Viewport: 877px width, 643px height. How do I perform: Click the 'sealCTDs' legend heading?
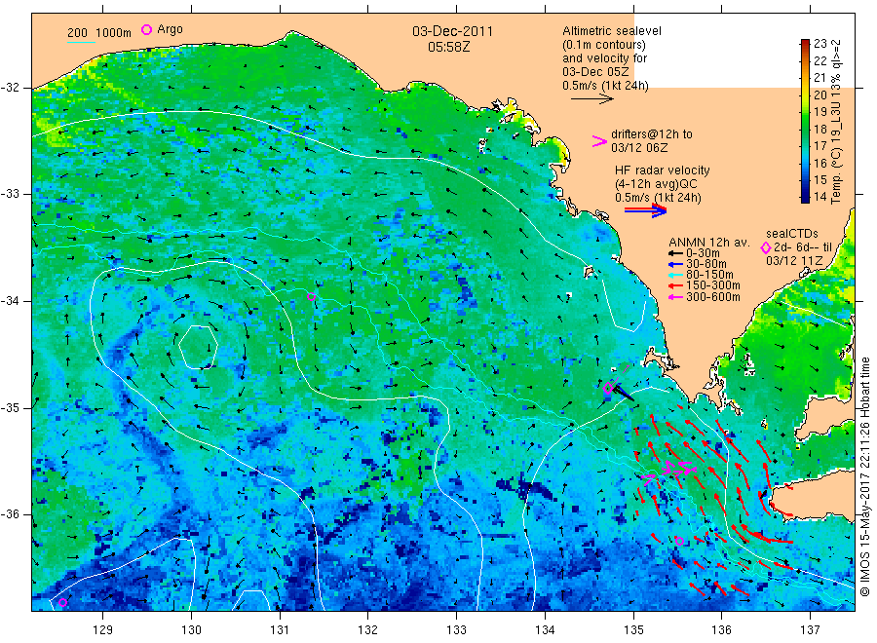pyautogui.click(x=792, y=234)
